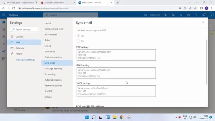
Task: Switch to office 365 login Google Search tab
Action: tap(20, 3)
